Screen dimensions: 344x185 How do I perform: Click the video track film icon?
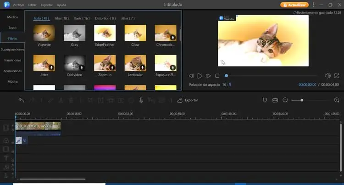[6, 128]
